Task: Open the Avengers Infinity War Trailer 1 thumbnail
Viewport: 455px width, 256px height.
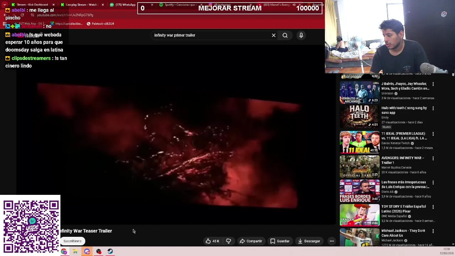Action: pos(359,166)
